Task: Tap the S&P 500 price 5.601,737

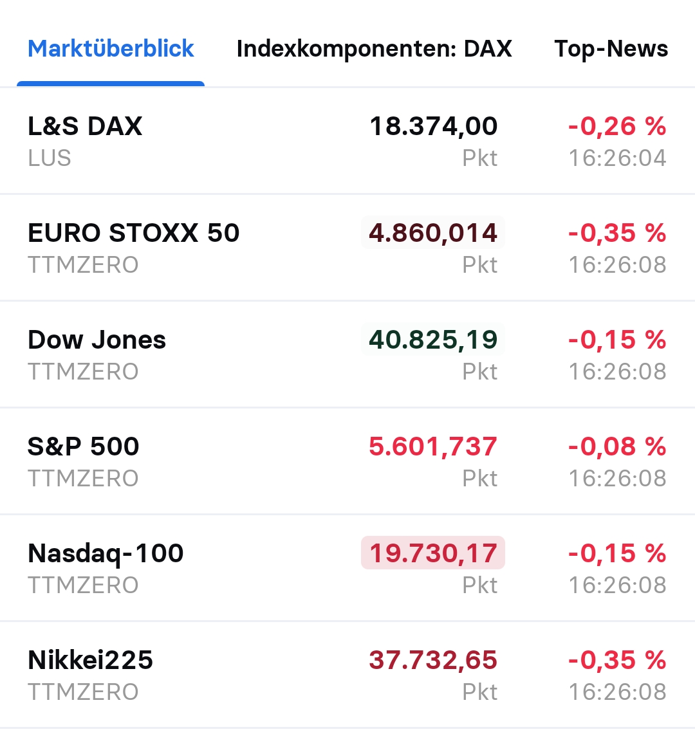Action: pyautogui.click(x=433, y=446)
